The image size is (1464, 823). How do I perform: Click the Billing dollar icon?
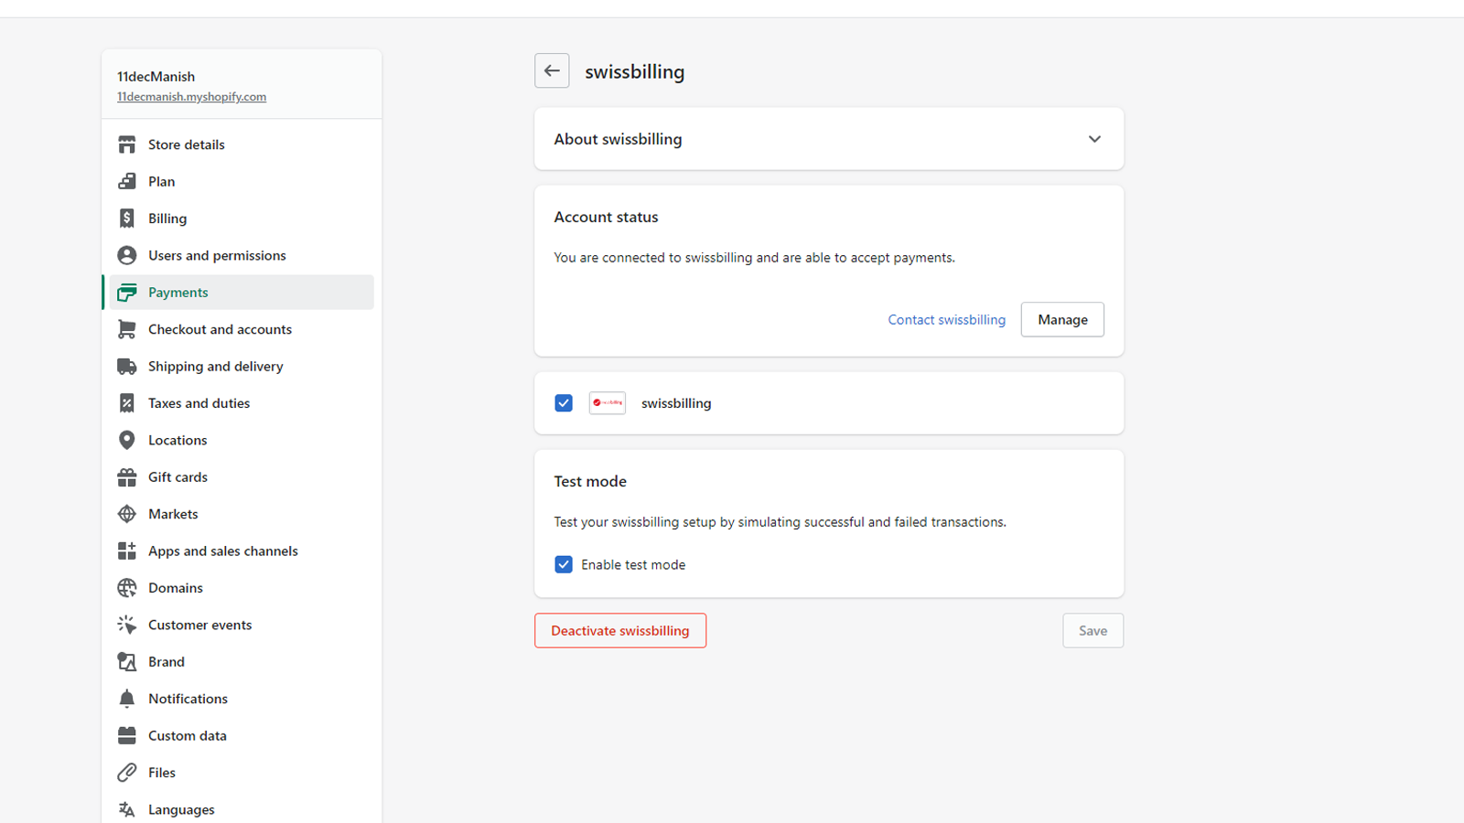pyautogui.click(x=127, y=219)
